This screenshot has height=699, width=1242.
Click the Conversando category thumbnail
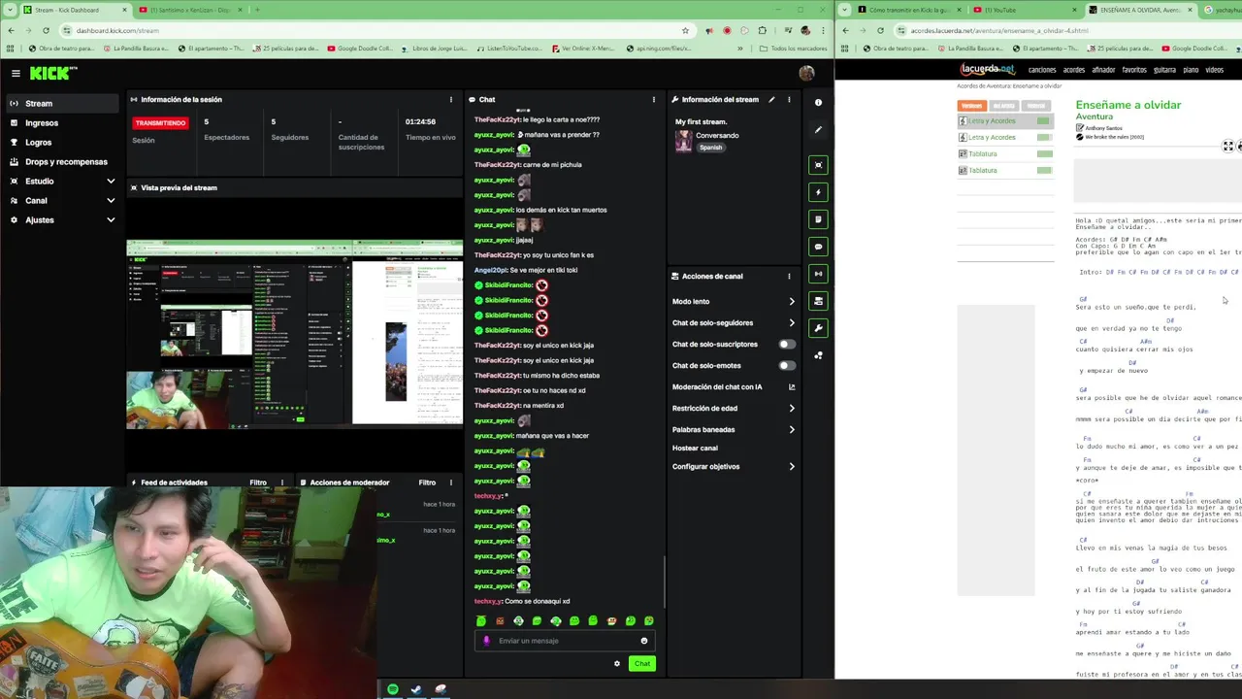click(x=683, y=141)
